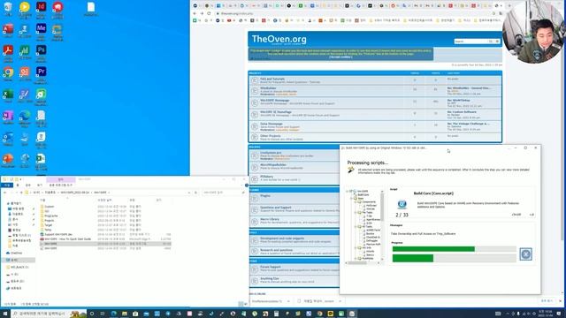Go up one folder in File Explorer
Image resolution: width=566 pixels, height=318 pixels.
click(x=21, y=193)
